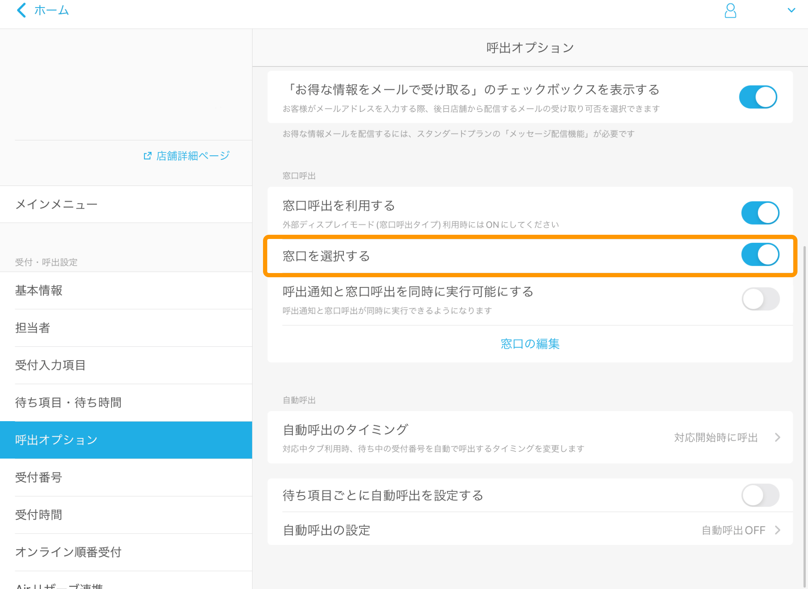Click the 自動呼出 OFF value

(734, 530)
